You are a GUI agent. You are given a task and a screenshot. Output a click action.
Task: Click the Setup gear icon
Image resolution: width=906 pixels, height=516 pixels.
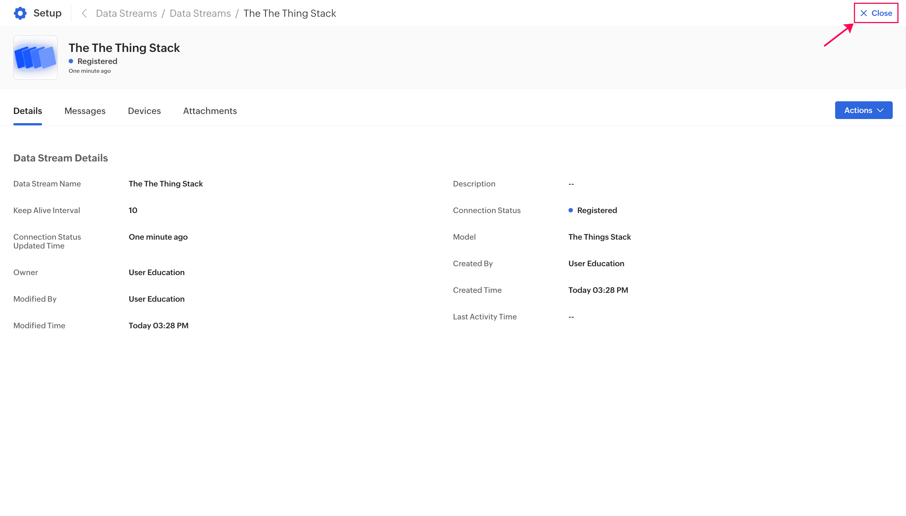point(20,13)
